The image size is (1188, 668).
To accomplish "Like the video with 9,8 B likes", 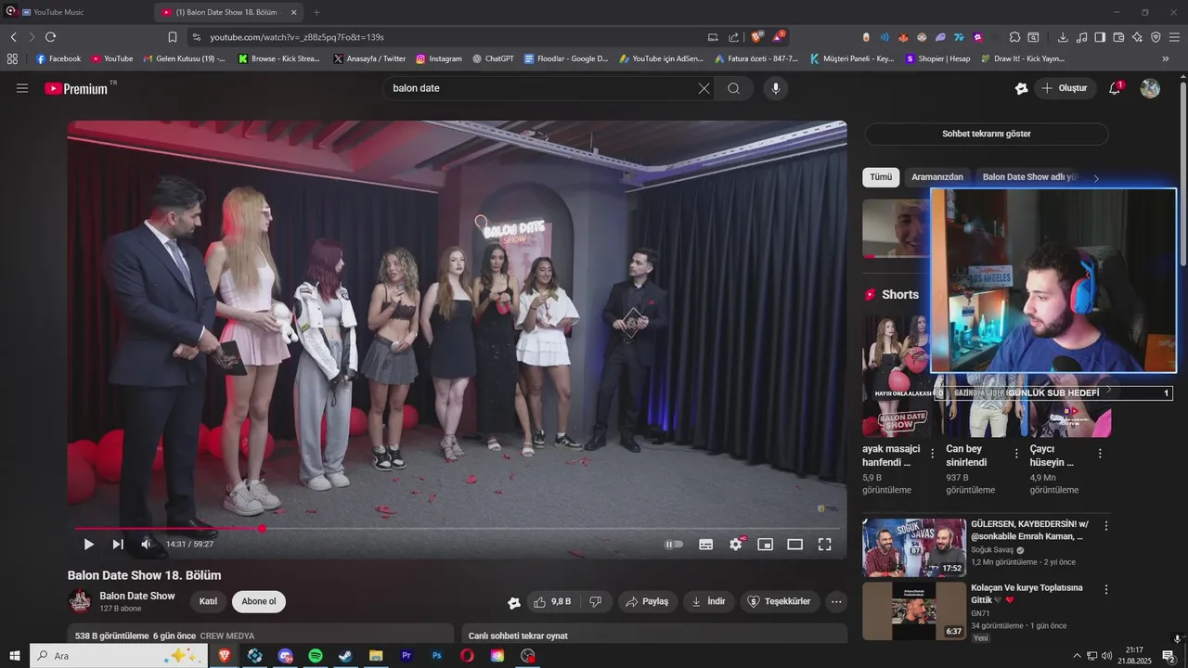I will point(552,601).
